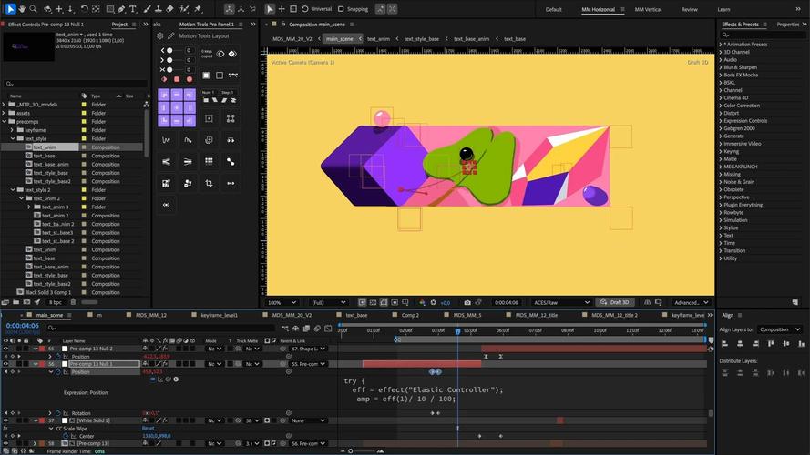This screenshot has width=810, height=455.
Task: Click the align right edges icon
Action: (755, 344)
